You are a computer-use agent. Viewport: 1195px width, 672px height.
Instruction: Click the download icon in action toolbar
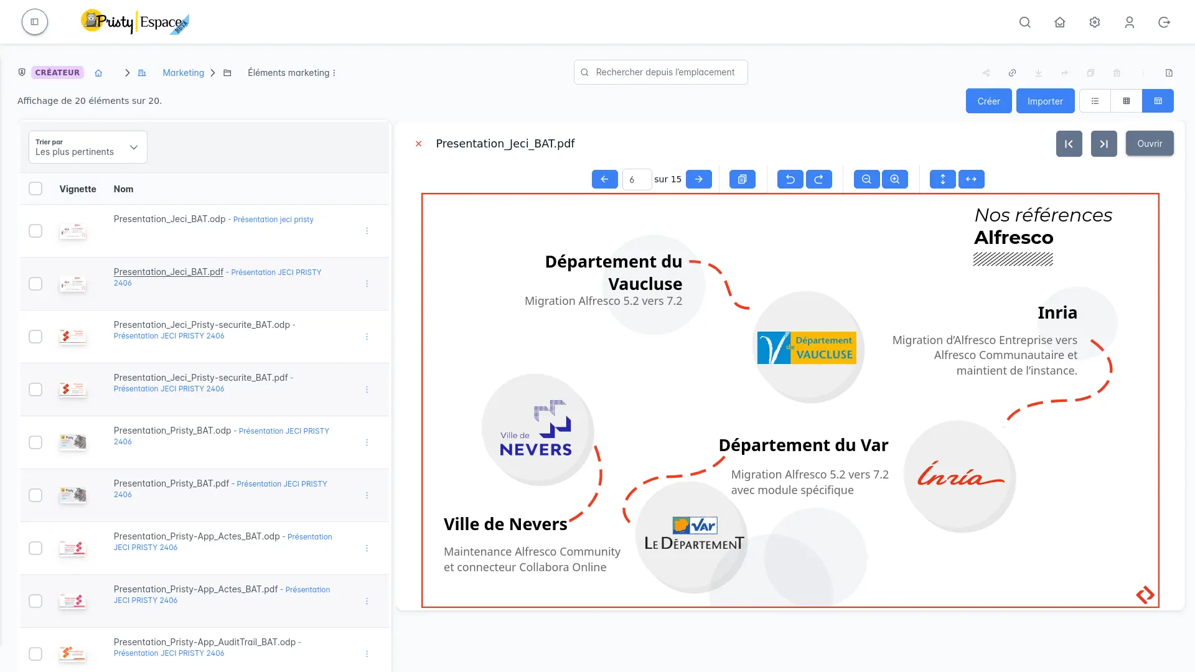pos(1039,73)
